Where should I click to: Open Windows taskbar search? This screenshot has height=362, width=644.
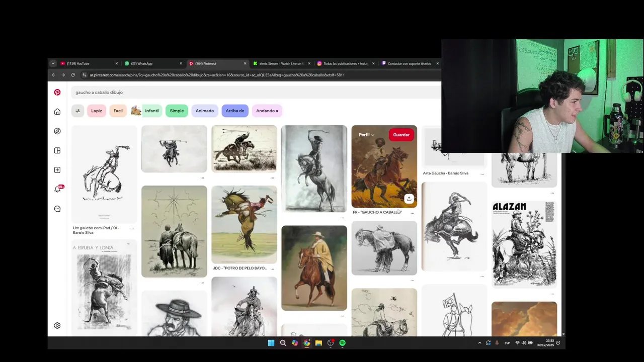click(283, 343)
